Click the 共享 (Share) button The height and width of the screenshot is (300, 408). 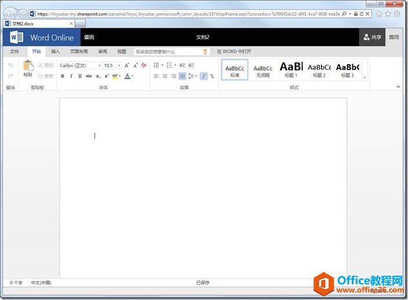click(x=372, y=37)
